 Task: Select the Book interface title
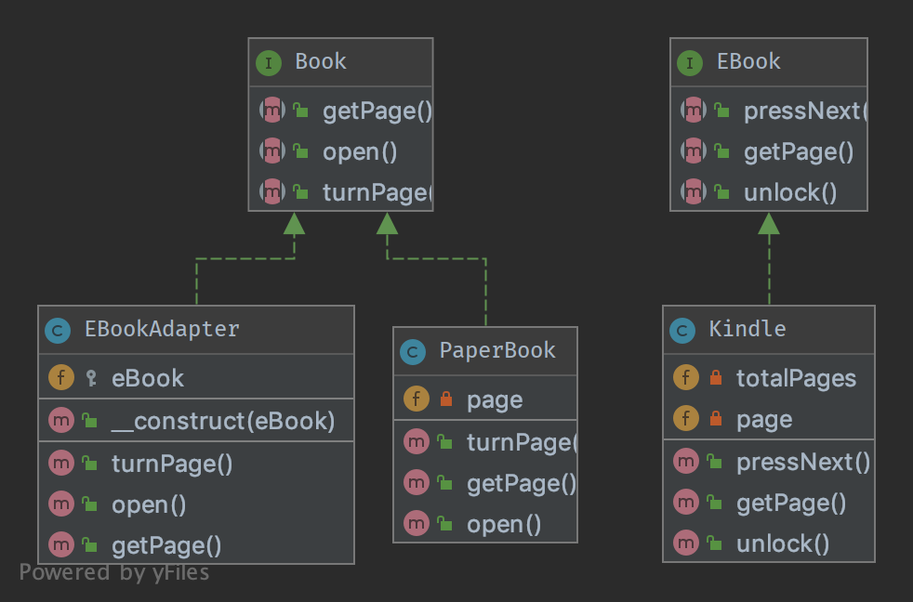point(321,62)
